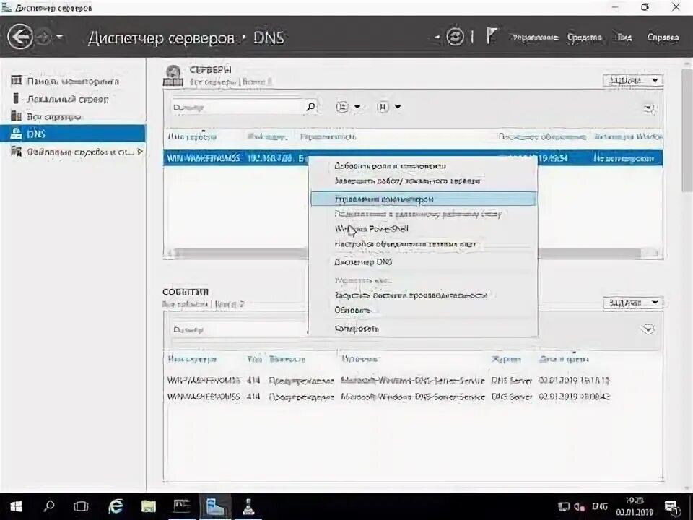Click the events filter input field
Screen dimensions: 693x520
(239, 330)
